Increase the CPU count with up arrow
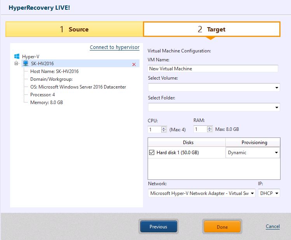291x240 pixels. [164, 128]
